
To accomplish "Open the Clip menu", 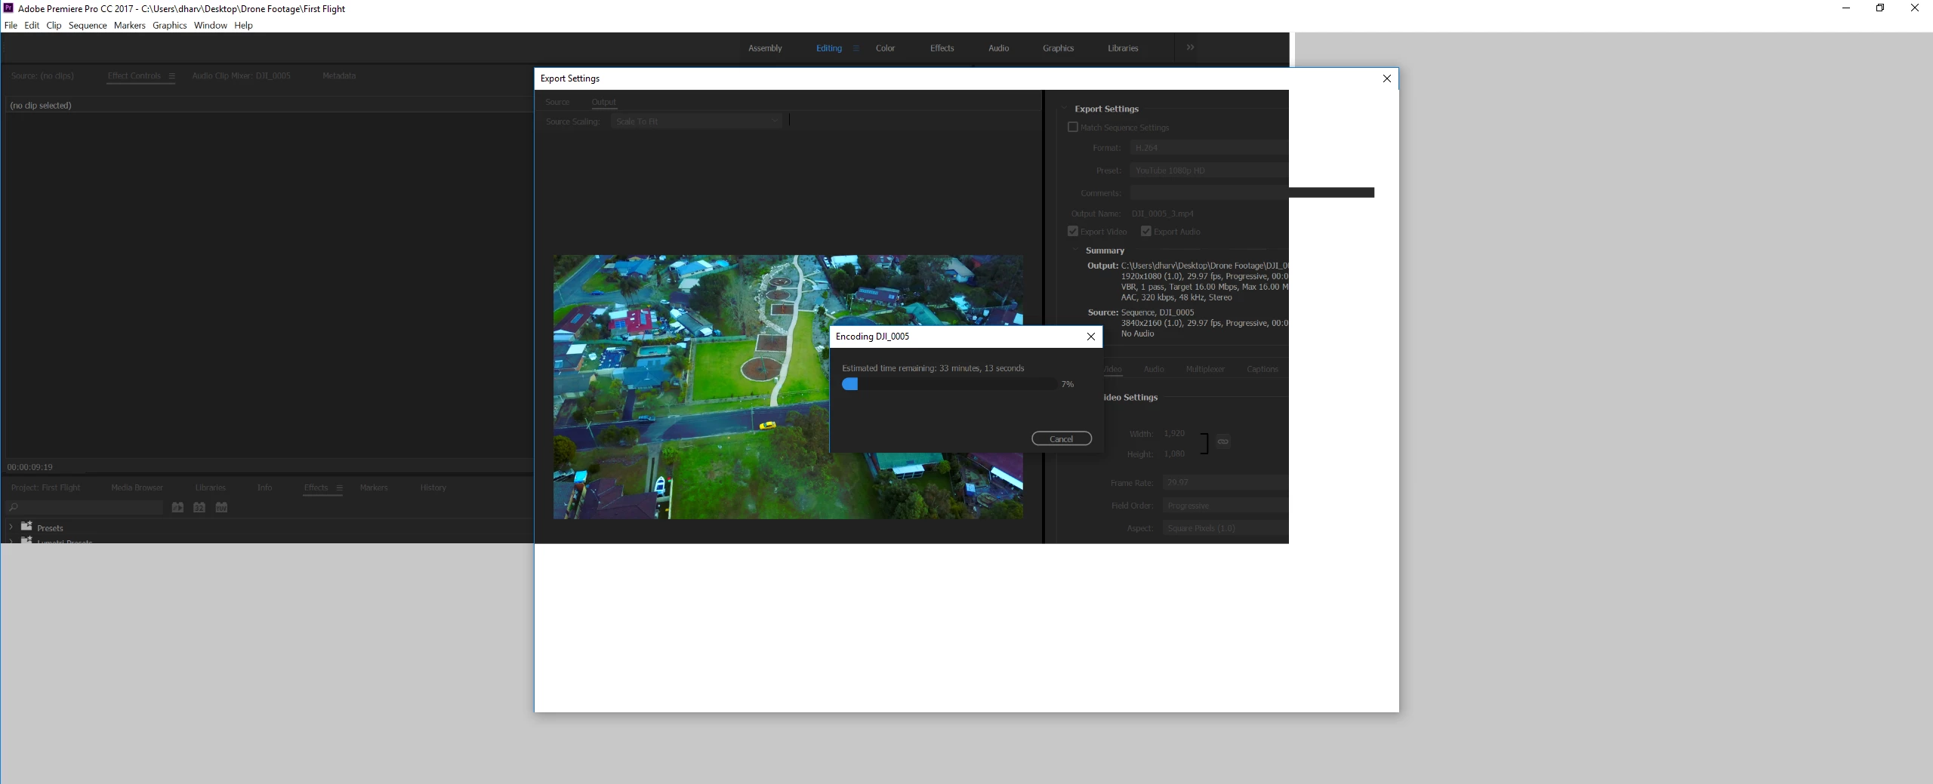I will tap(54, 25).
